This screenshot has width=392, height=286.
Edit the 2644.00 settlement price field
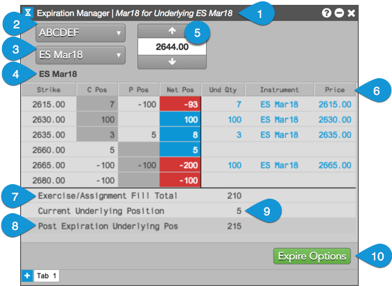point(172,46)
